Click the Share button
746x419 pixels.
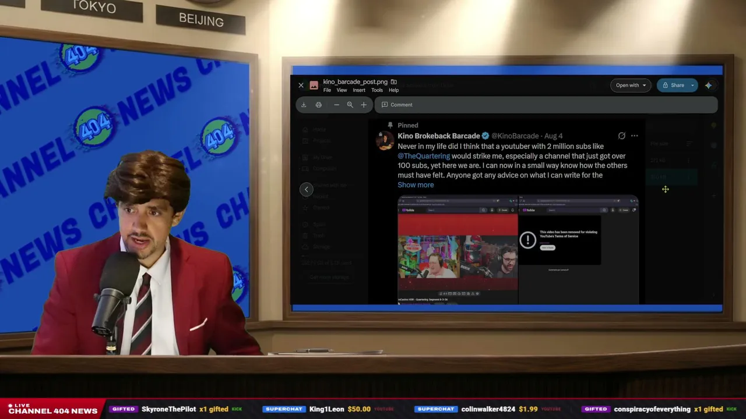(673, 85)
